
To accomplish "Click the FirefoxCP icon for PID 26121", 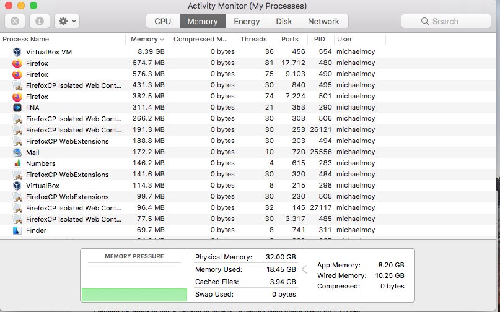I will click(17, 130).
